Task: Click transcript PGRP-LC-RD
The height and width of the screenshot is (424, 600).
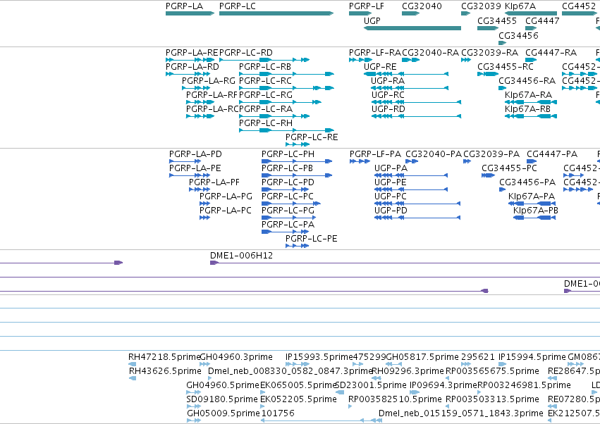Action: pos(264,60)
